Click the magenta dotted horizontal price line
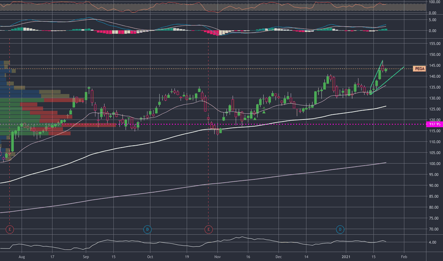This screenshot has height=261, width=443. coord(215,124)
